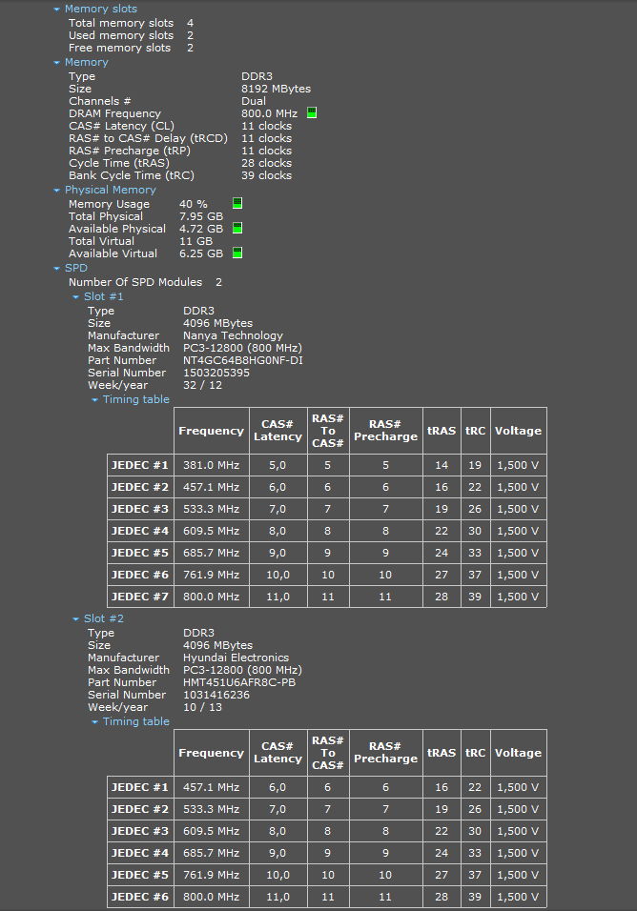Click the green chart icon beside Available Virtual

click(x=237, y=253)
